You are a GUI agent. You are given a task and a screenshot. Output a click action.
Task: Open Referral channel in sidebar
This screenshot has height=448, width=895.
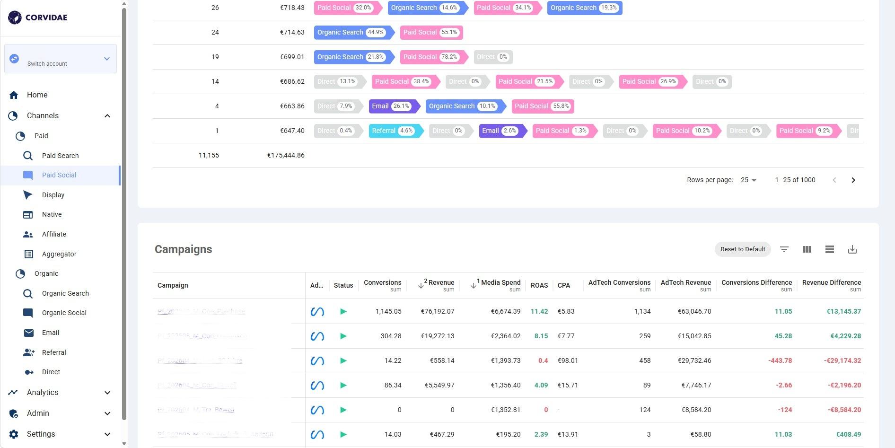coord(54,352)
